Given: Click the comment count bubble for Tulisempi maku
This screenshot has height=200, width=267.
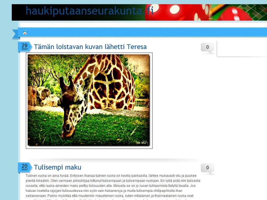Looking at the screenshot, I should pos(207,168).
